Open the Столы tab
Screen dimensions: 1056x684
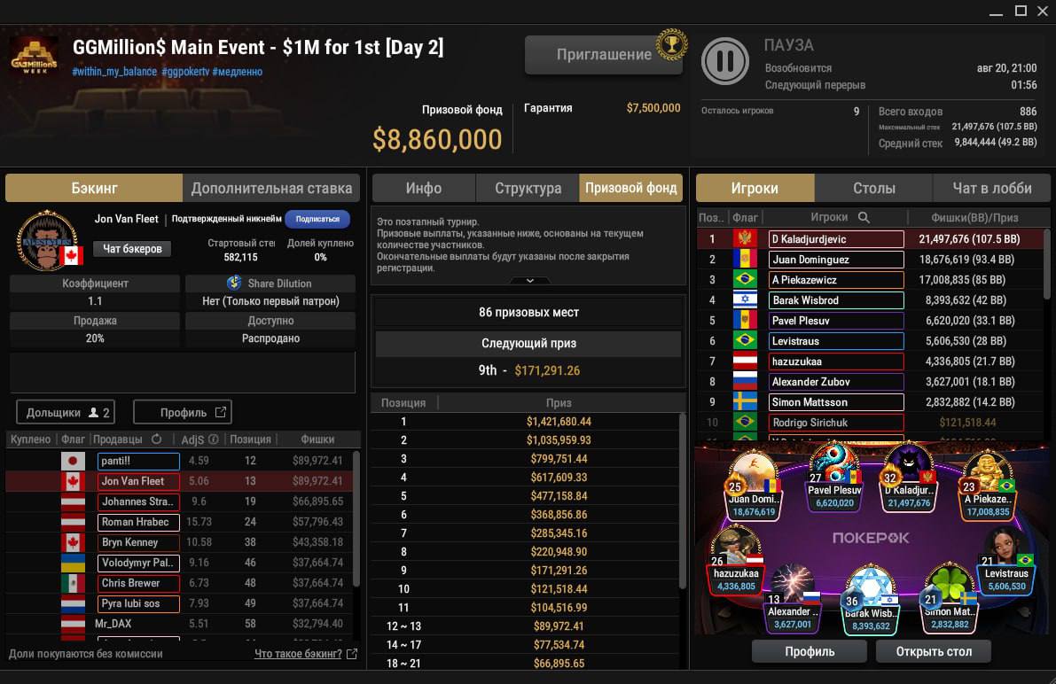coord(873,188)
